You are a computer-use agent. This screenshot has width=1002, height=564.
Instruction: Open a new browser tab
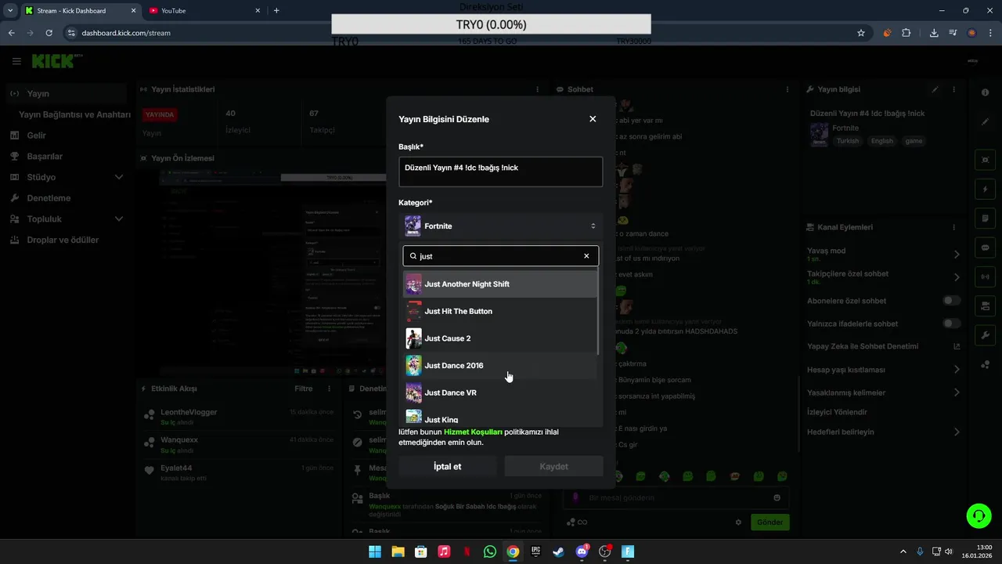(276, 11)
